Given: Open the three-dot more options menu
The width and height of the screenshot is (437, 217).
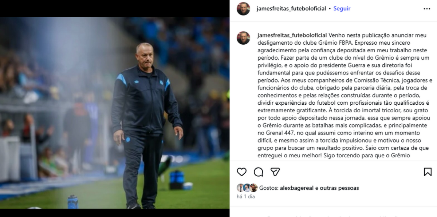Looking at the screenshot, I should tap(427, 9).
